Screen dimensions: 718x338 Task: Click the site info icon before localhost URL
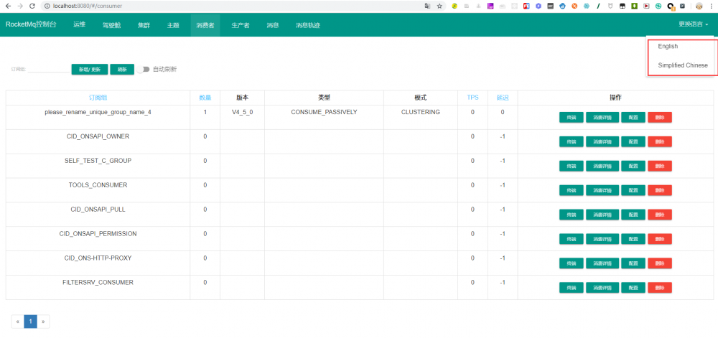click(x=46, y=6)
